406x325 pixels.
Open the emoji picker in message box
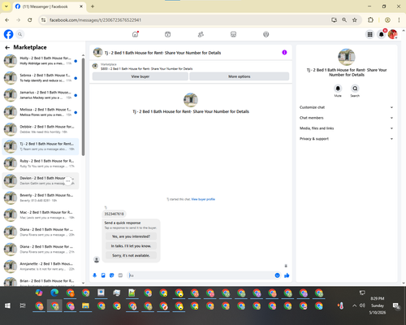pos(277,275)
